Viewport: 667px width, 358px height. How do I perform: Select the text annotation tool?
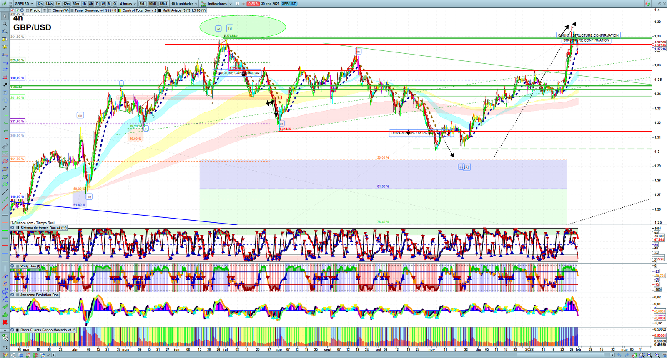click(5, 92)
